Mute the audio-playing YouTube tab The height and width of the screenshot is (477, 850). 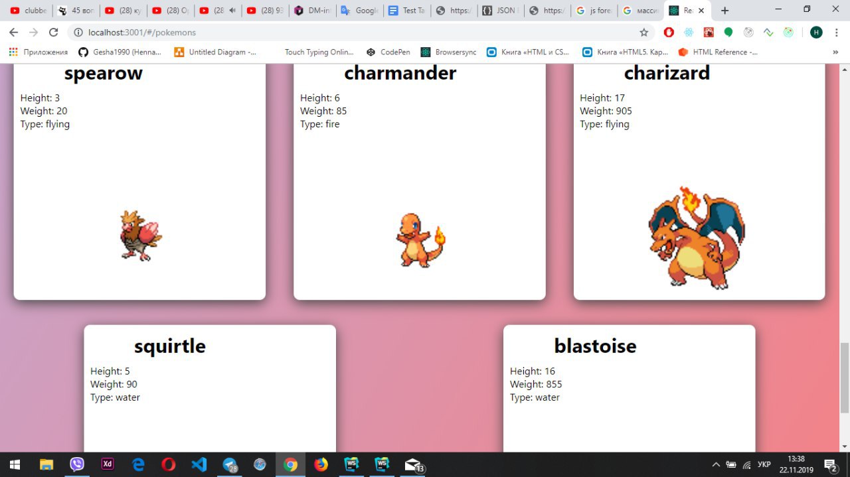point(232,11)
